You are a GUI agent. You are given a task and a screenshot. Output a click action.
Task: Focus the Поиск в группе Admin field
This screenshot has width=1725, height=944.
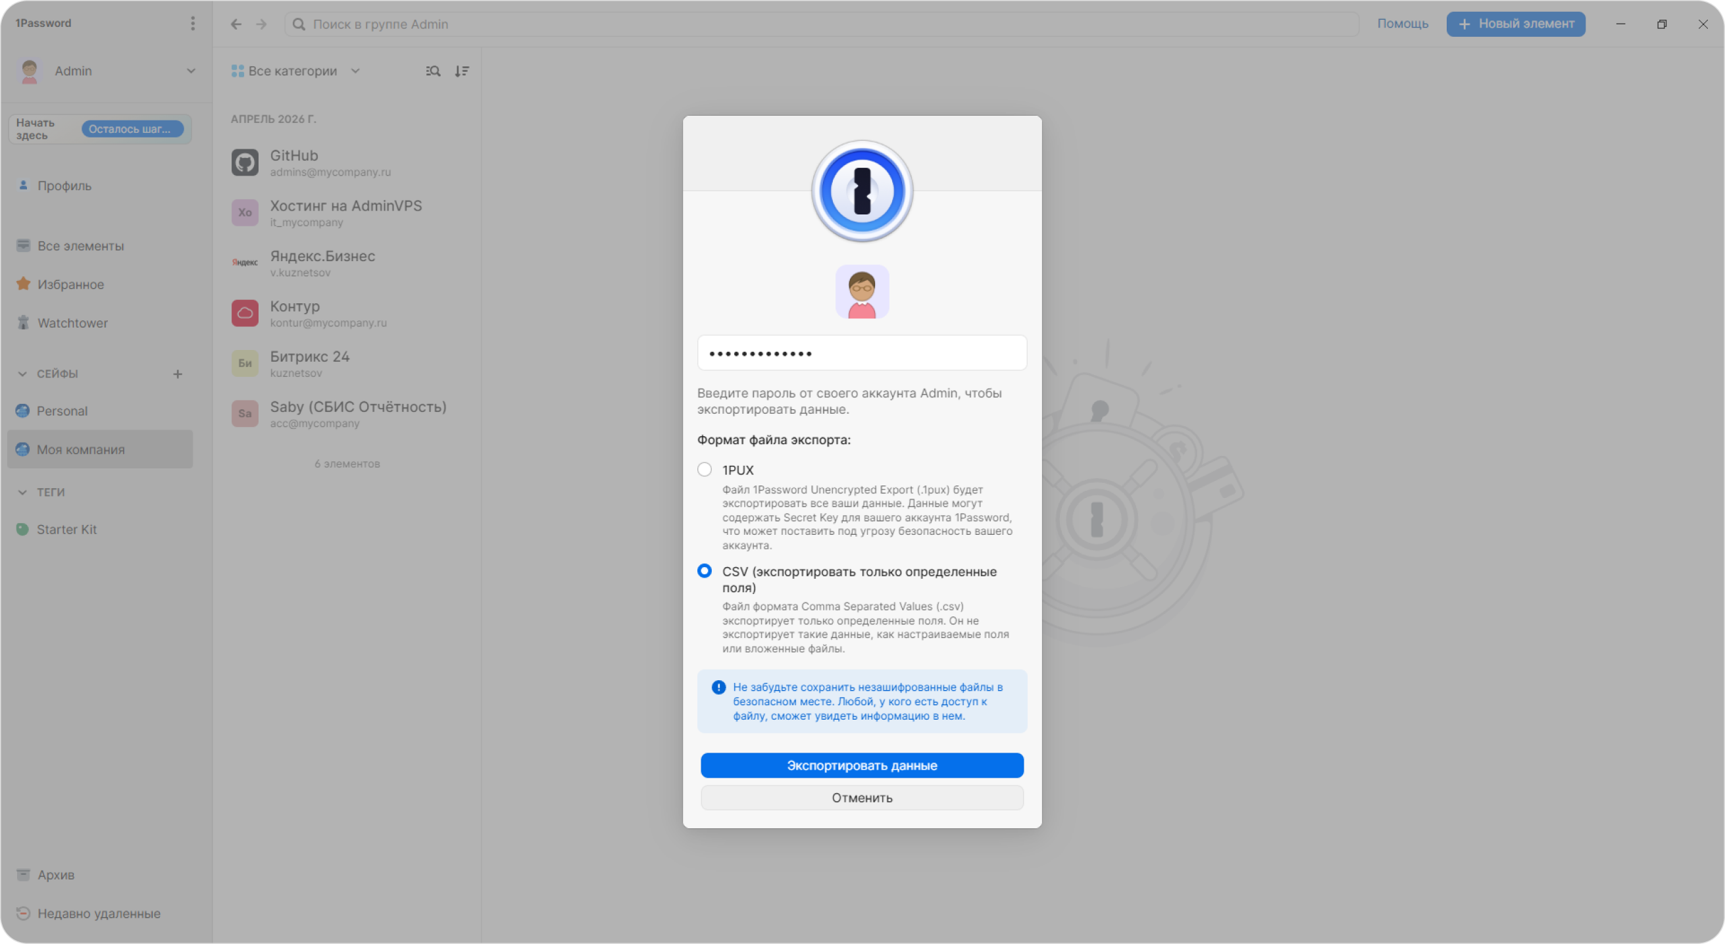(822, 24)
